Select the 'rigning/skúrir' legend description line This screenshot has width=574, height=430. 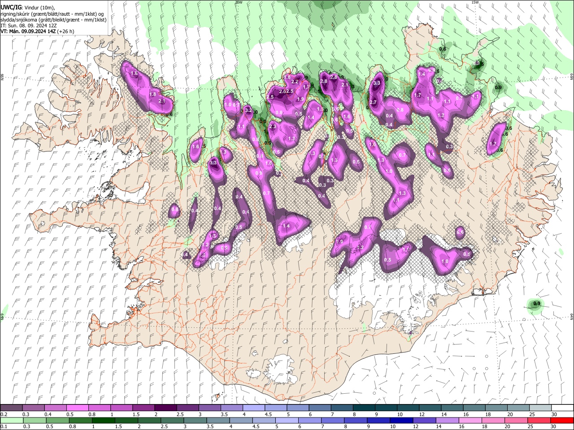click(52, 14)
